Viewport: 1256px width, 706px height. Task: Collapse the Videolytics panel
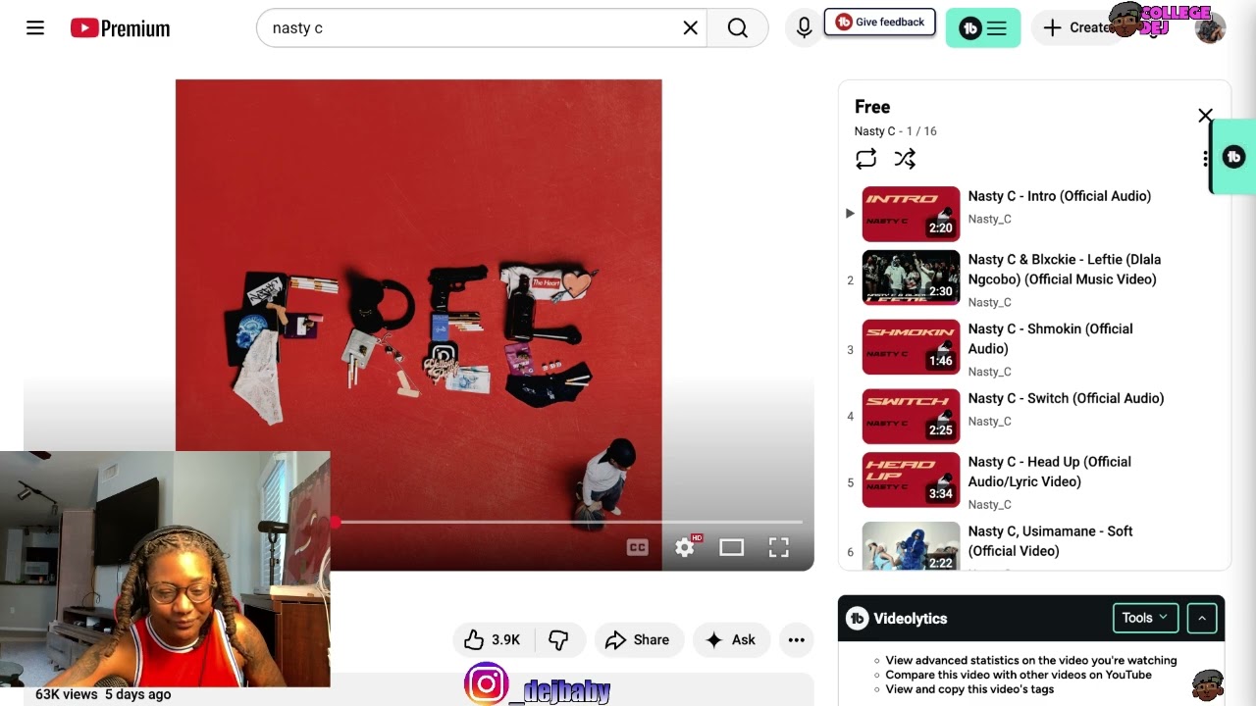1202,618
